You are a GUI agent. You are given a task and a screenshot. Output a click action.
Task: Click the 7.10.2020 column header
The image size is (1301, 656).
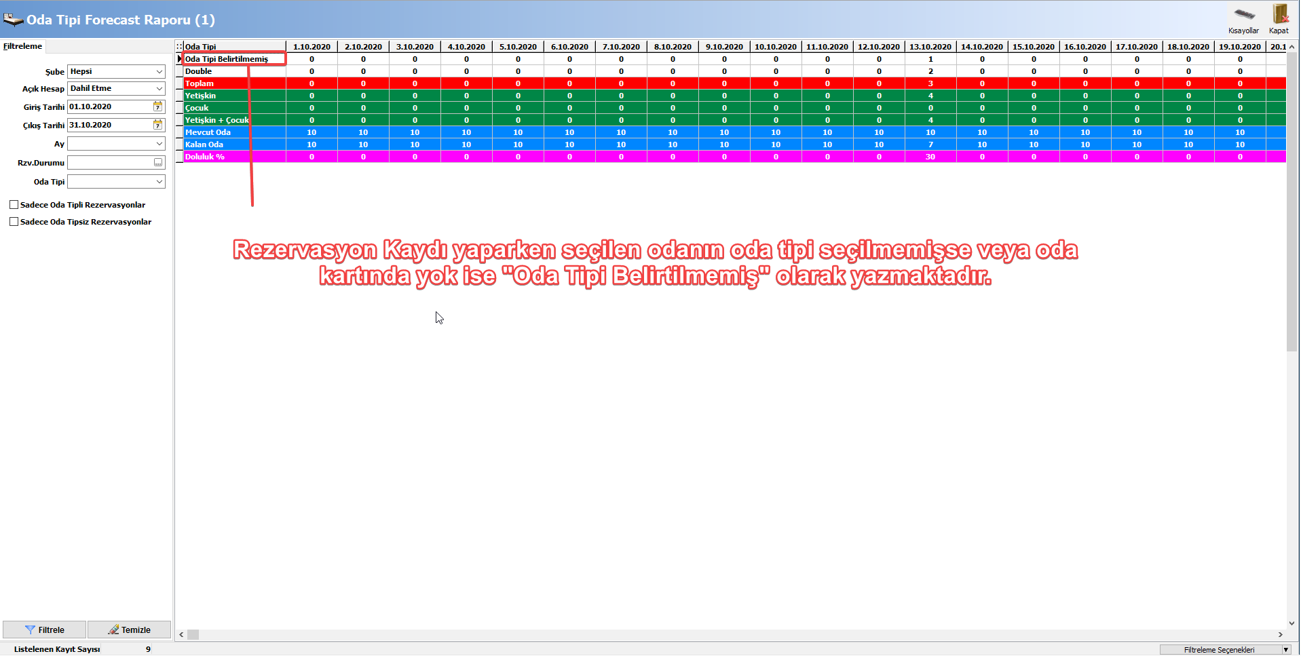tap(621, 47)
